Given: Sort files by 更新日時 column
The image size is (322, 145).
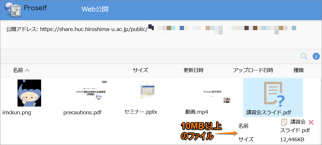Looking at the screenshot, I should tap(193, 70).
